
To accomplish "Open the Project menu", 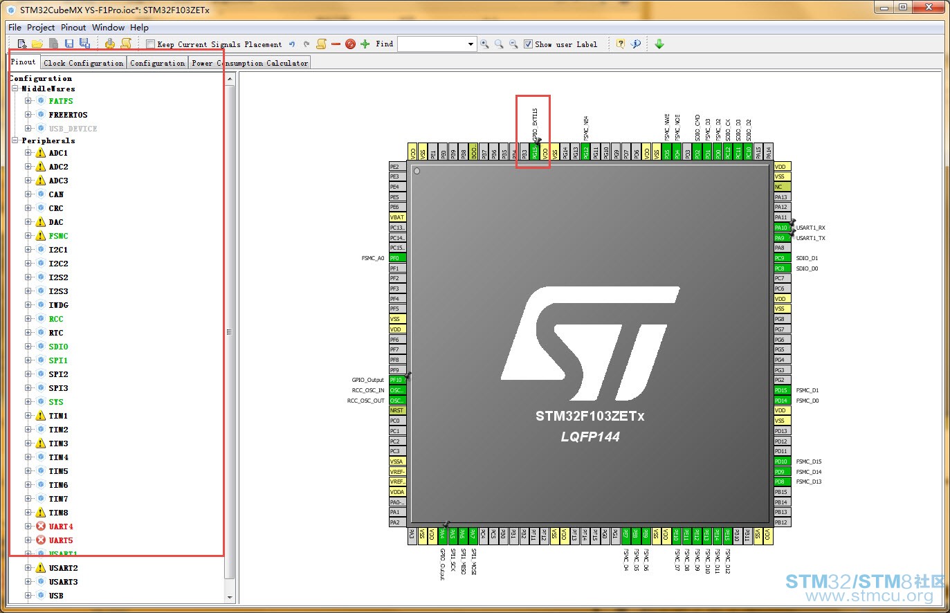I will pos(41,28).
